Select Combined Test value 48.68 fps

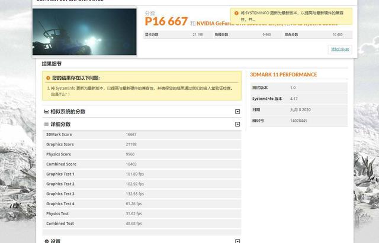(x=134, y=223)
